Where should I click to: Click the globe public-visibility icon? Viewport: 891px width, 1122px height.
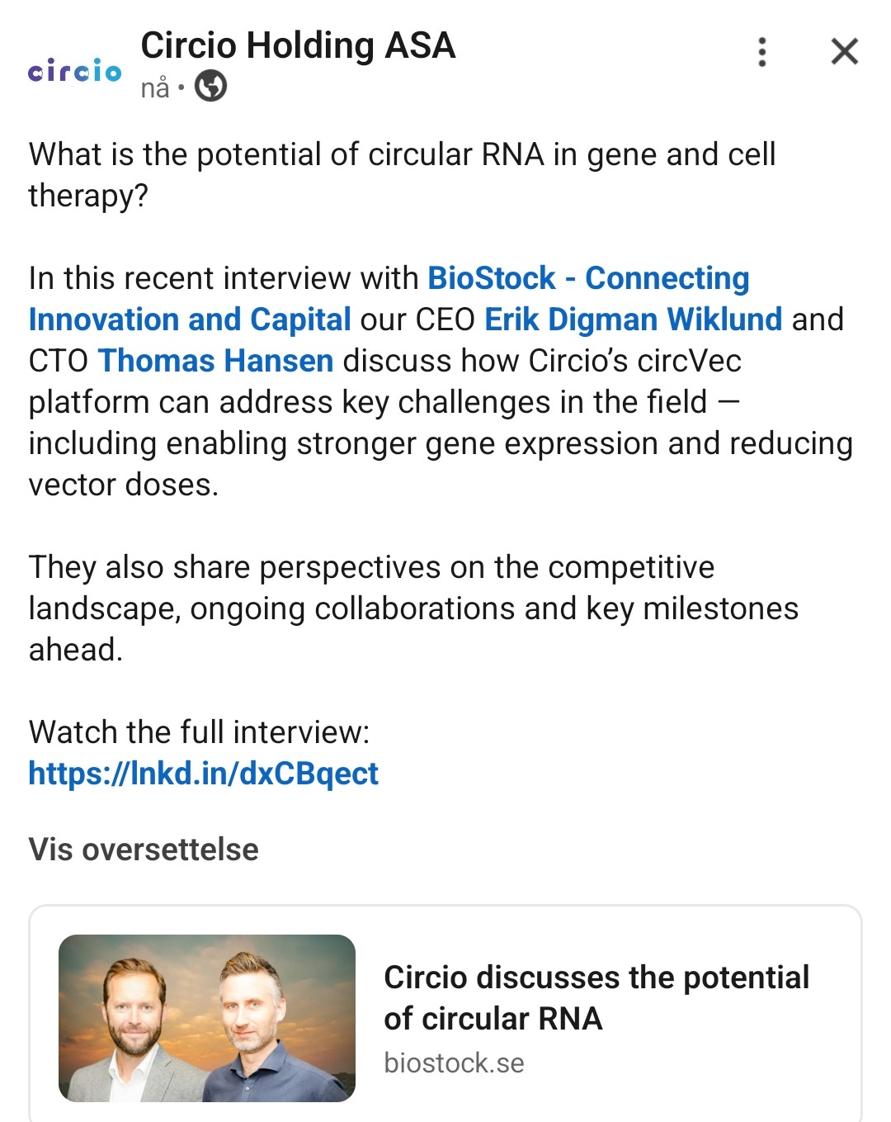click(x=210, y=86)
